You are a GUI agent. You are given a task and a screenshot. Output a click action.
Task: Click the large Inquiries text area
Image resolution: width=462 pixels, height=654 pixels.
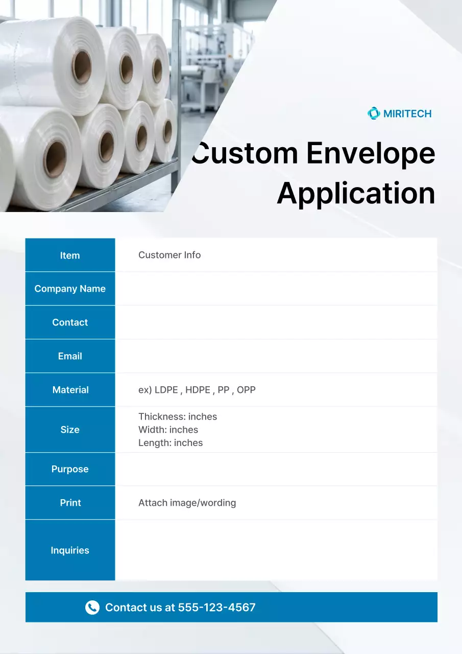[276, 550]
